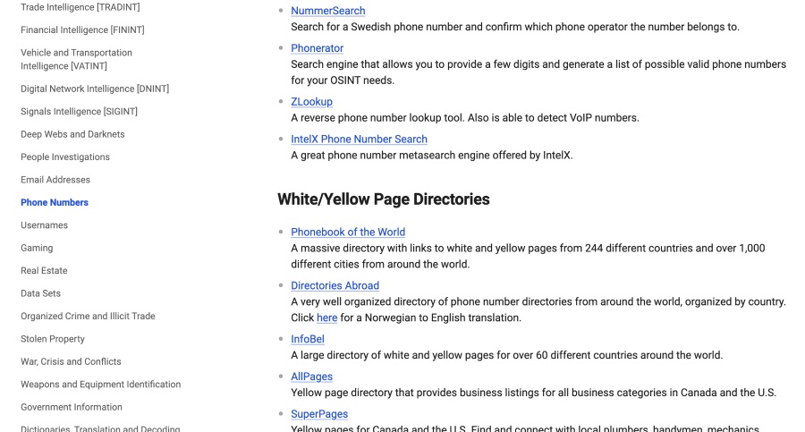The height and width of the screenshot is (432, 805).
Task: Open IntelX Phone Number Search link
Action: point(359,140)
